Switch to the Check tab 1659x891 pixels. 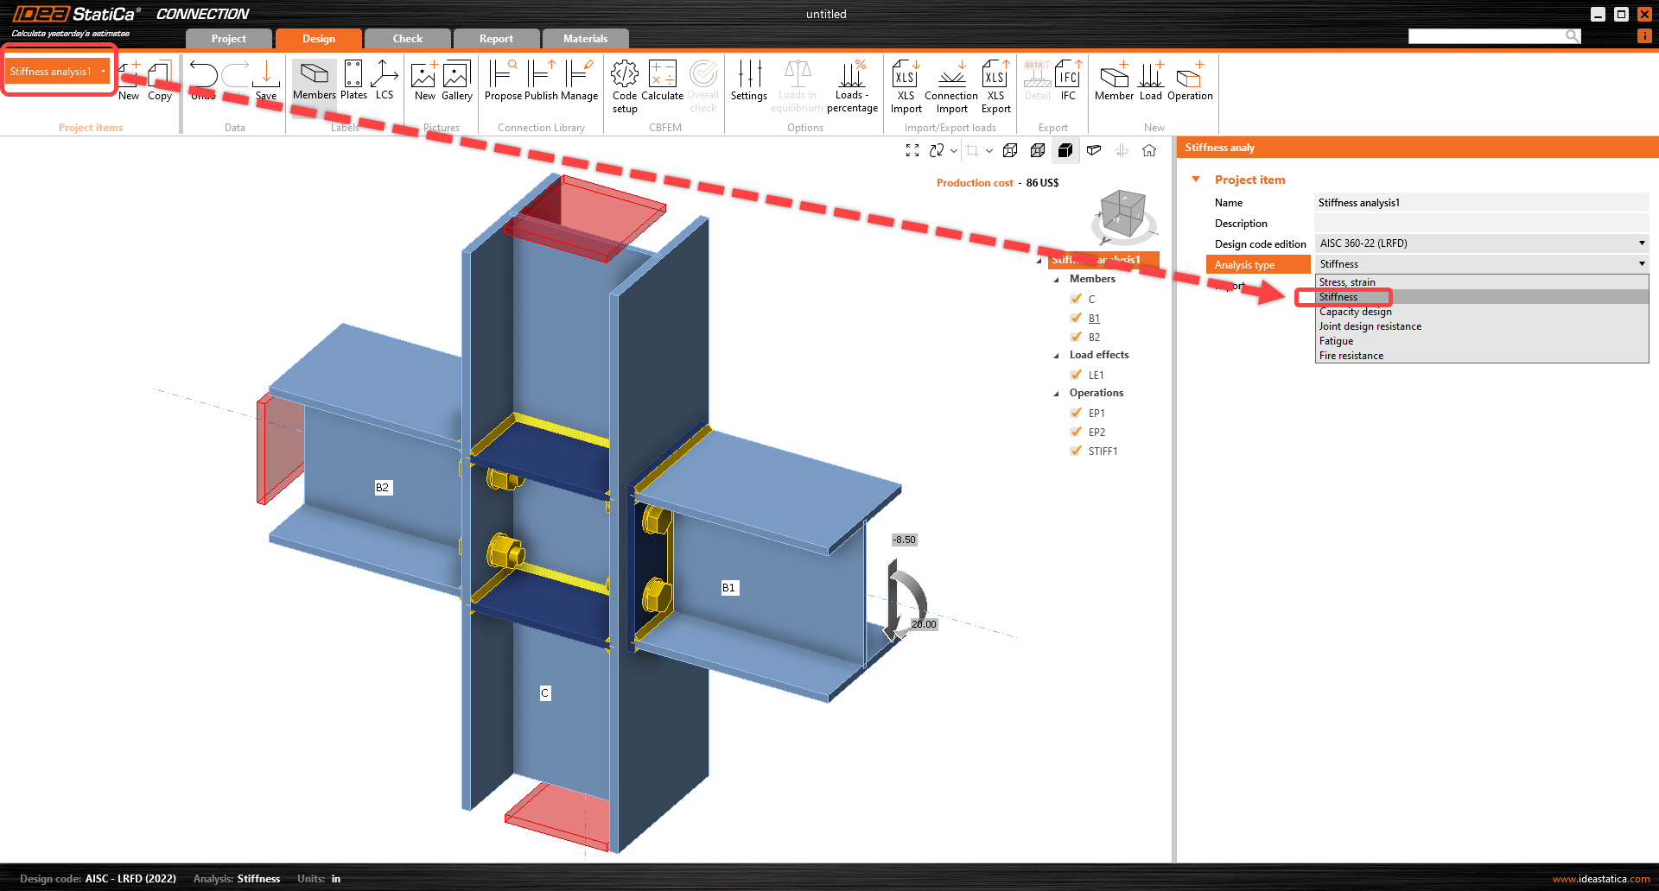pos(407,39)
